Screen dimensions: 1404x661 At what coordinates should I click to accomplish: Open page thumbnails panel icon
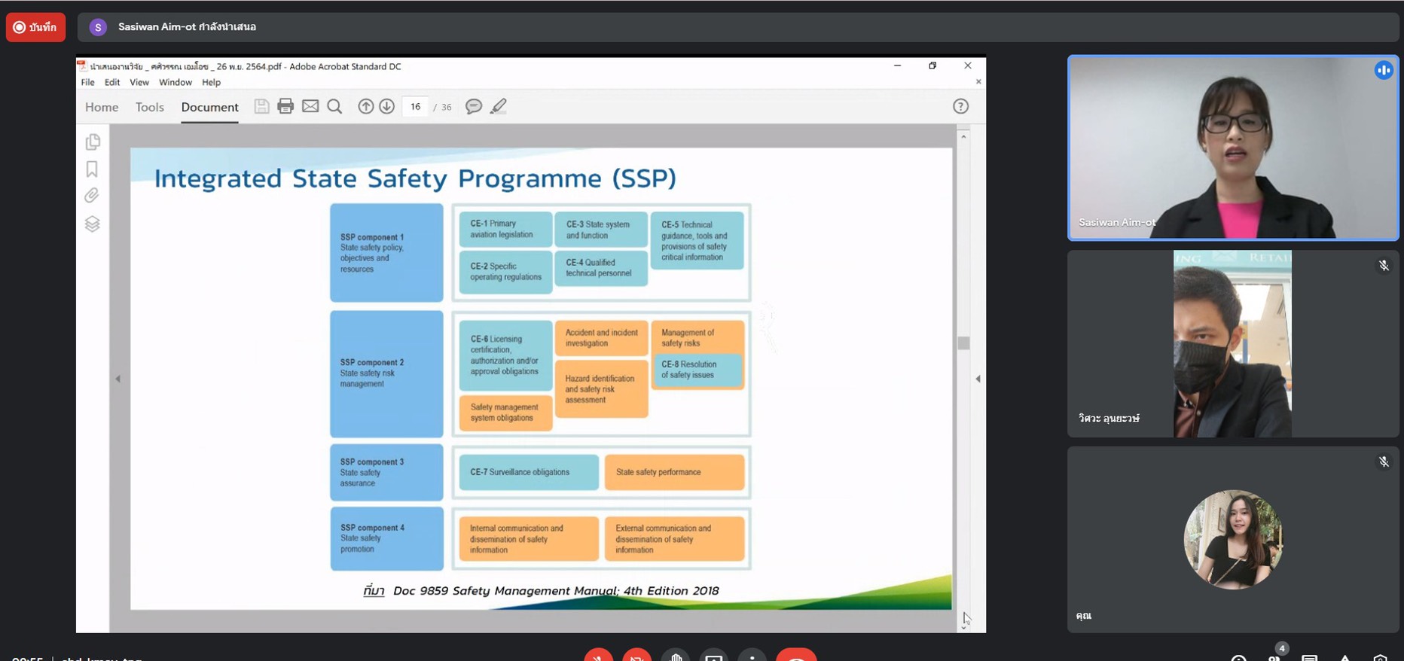pos(93,142)
